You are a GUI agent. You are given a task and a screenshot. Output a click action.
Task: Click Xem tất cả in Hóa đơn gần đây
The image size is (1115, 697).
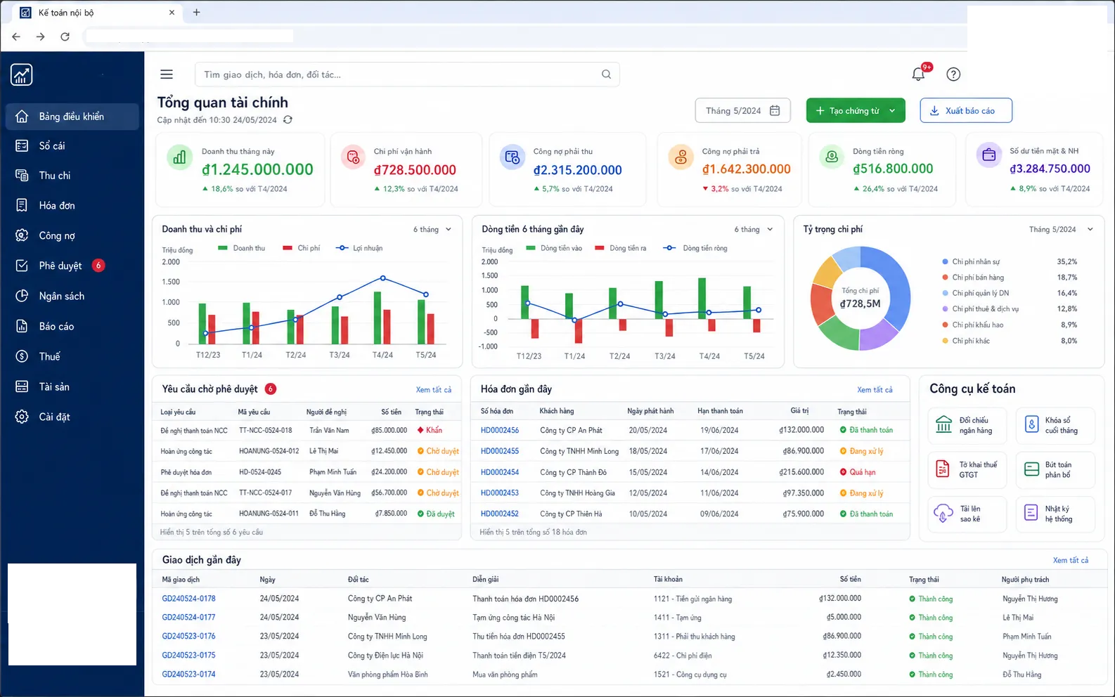tap(875, 389)
